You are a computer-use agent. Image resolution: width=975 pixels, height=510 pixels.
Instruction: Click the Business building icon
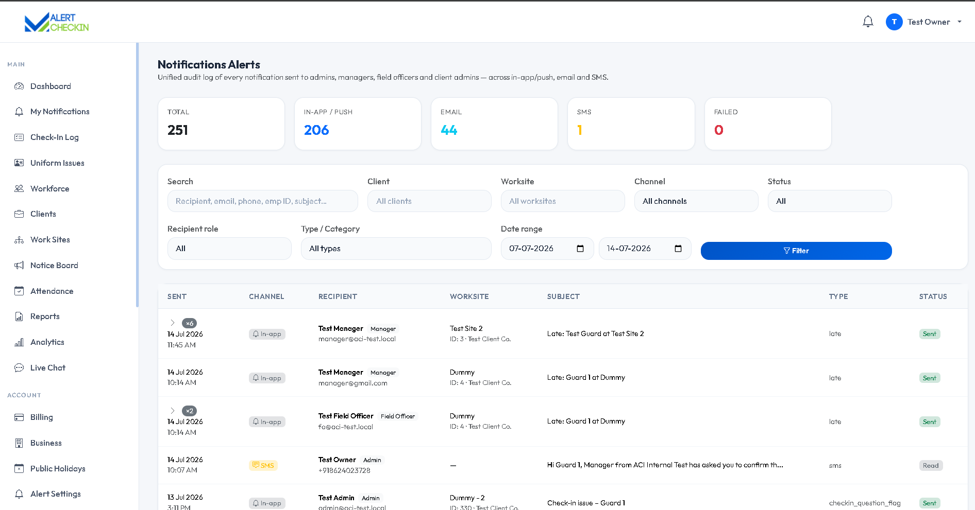tap(19, 443)
